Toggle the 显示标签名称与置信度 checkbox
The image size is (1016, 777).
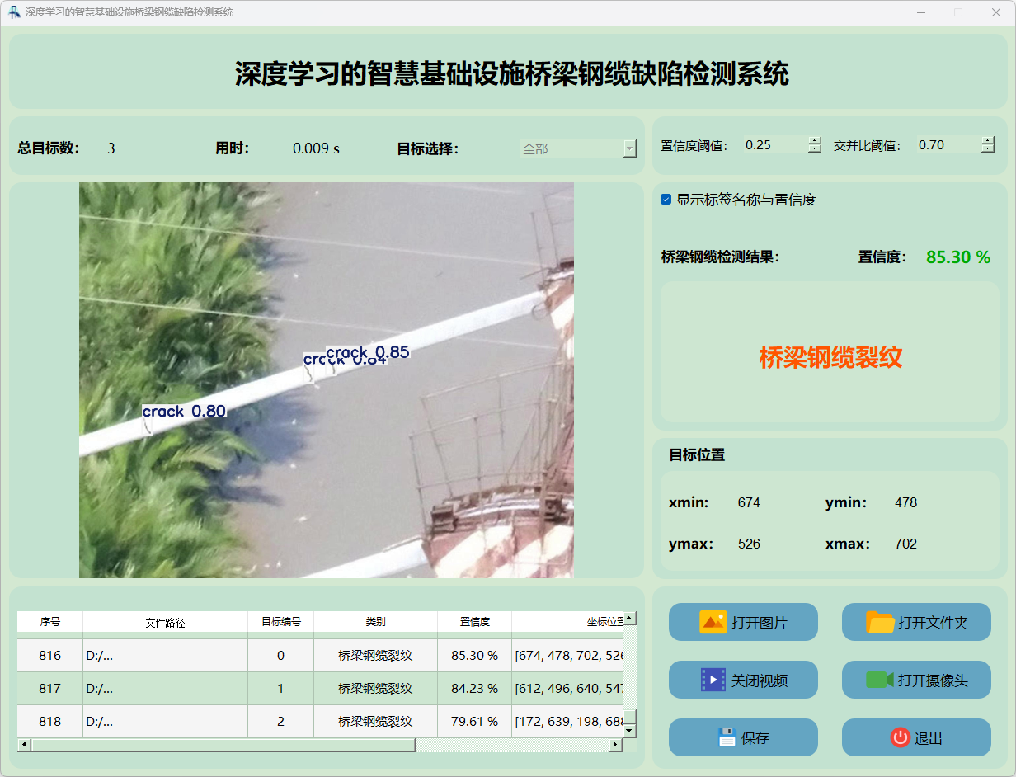[666, 200]
